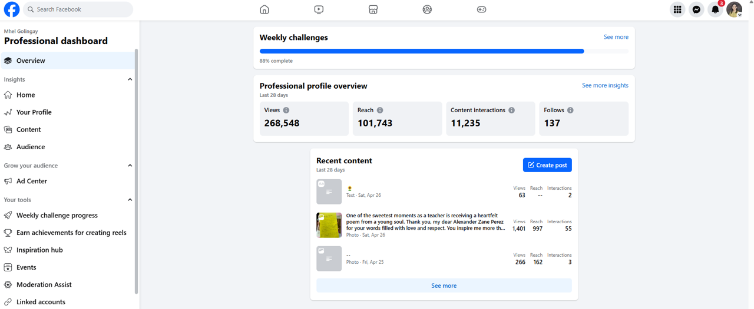Open the Marketplace icon

[373, 9]
